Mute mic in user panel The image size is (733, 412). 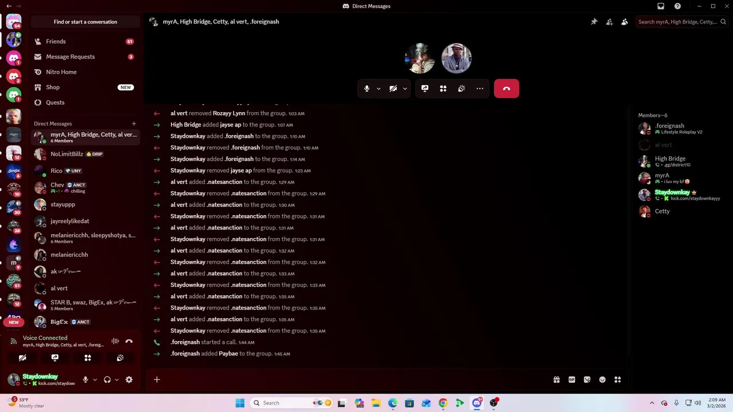point(85,379)
